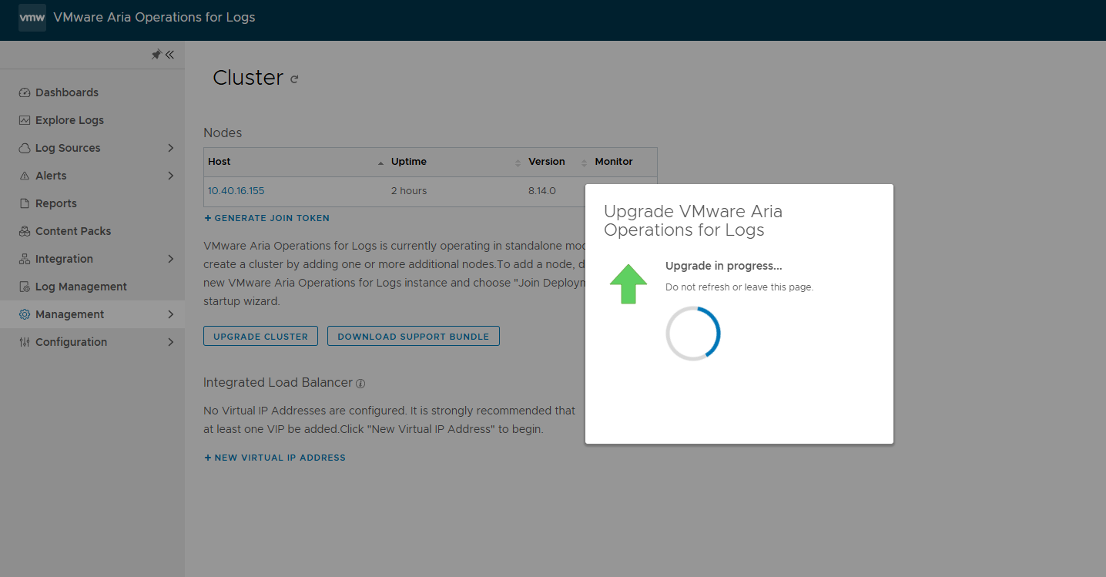The height and width of the screenshot is (577, 1106).
Task: Expand the Integration submenu
Action: [170, 259]
